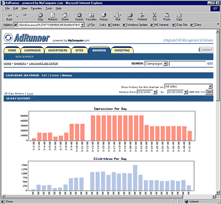Image resolution: width=221 pixels, height=204 pixels.
Task: Switch to the HOME tab
Action: pyautogui.click(x=12, y=50)
